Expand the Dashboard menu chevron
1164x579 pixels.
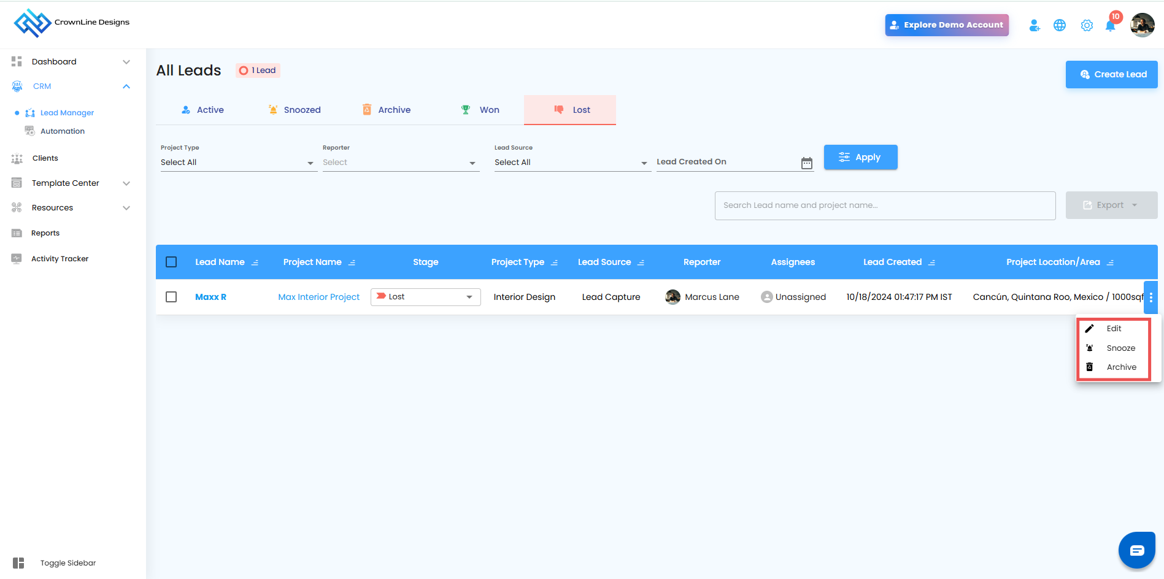(126, 62)
